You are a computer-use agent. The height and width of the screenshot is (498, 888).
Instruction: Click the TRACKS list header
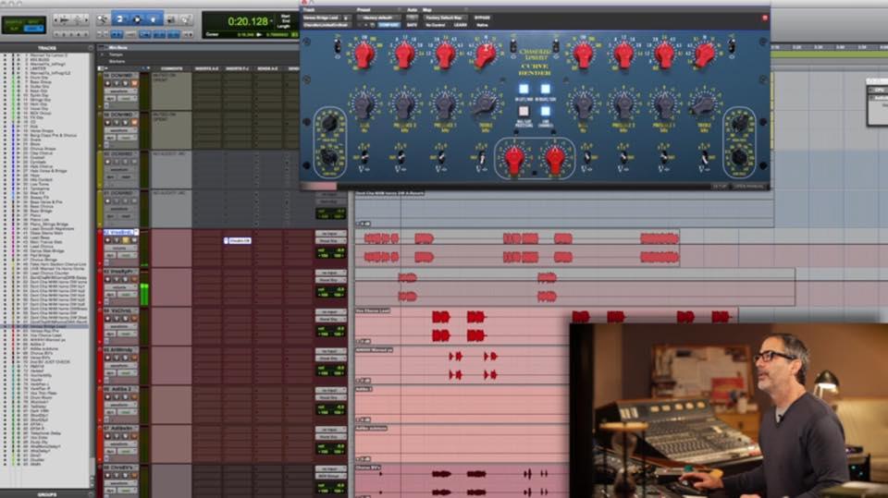[46, 48]
